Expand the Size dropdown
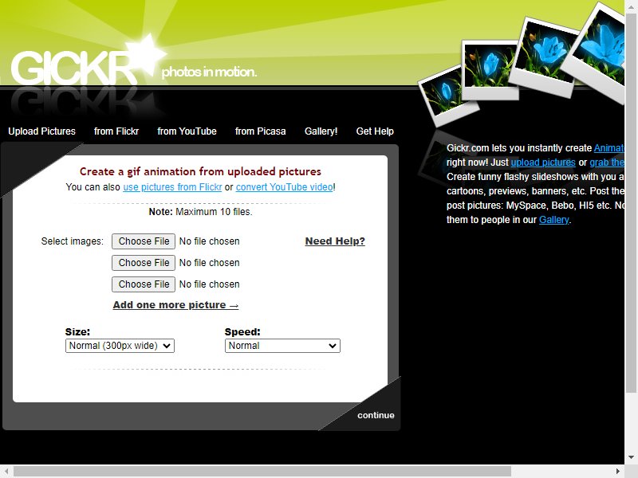 coord(120,346)
